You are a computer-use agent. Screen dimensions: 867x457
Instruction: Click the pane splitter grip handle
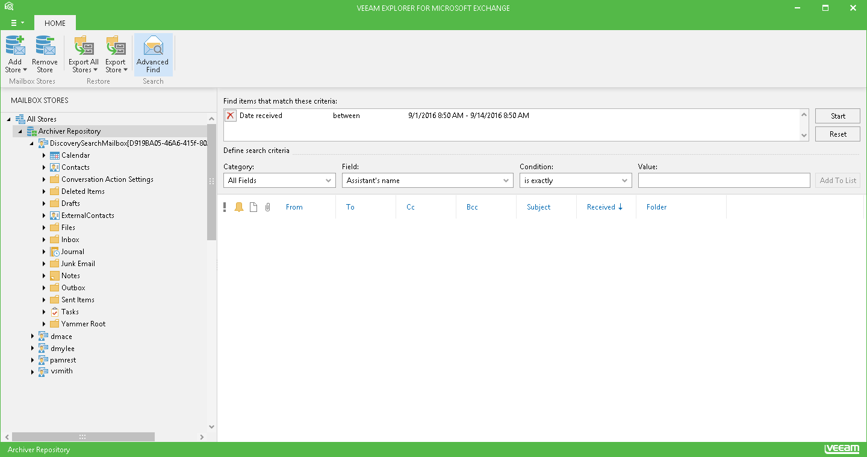click(211, 181)
